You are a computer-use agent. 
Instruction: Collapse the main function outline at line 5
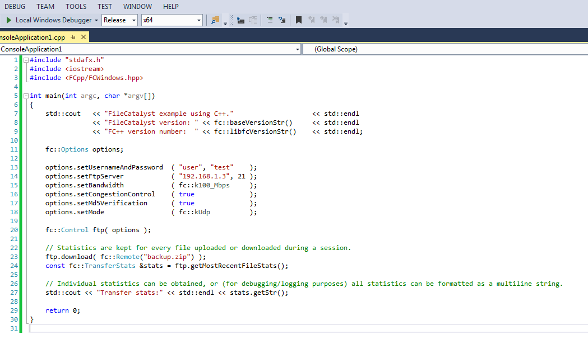25,96
